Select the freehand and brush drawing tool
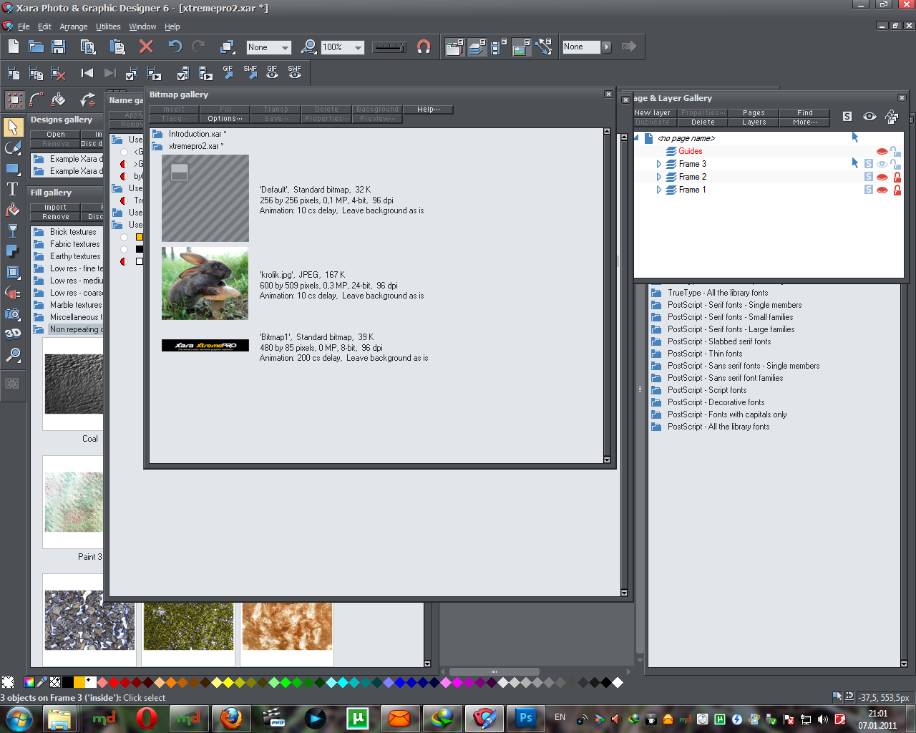The width and height of the screenshot is (916, 733). coord(13,148)
